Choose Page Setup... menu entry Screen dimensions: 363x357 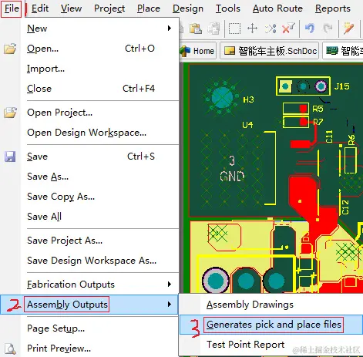[x=99, y=328]
